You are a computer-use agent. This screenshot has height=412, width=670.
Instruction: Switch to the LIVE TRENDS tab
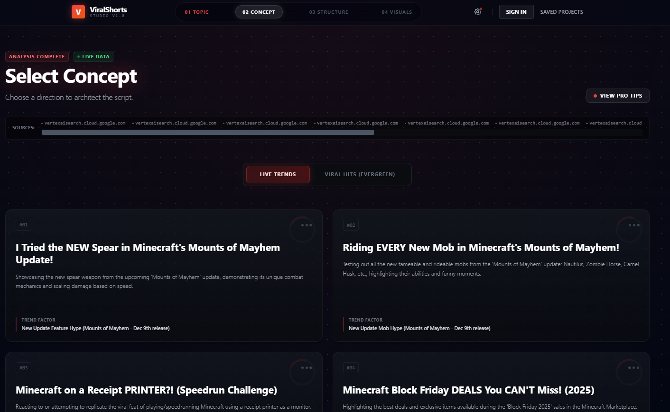point(278,174)
